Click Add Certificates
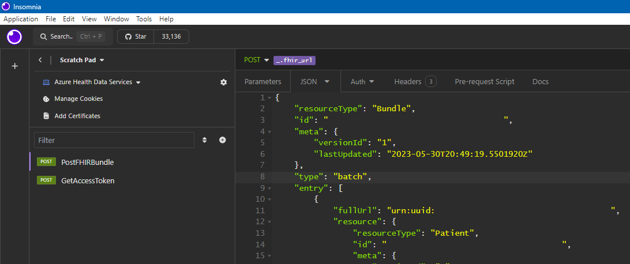 pos(77,116)
